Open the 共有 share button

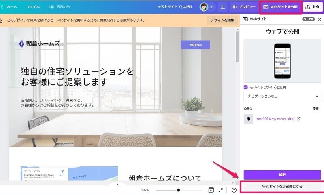(x=312, y=7)
